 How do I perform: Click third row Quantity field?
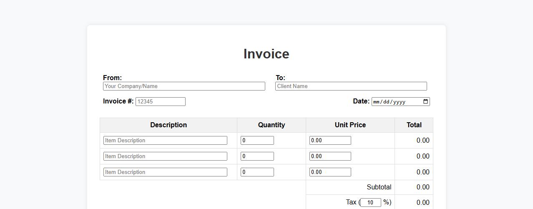click(257, 172)
